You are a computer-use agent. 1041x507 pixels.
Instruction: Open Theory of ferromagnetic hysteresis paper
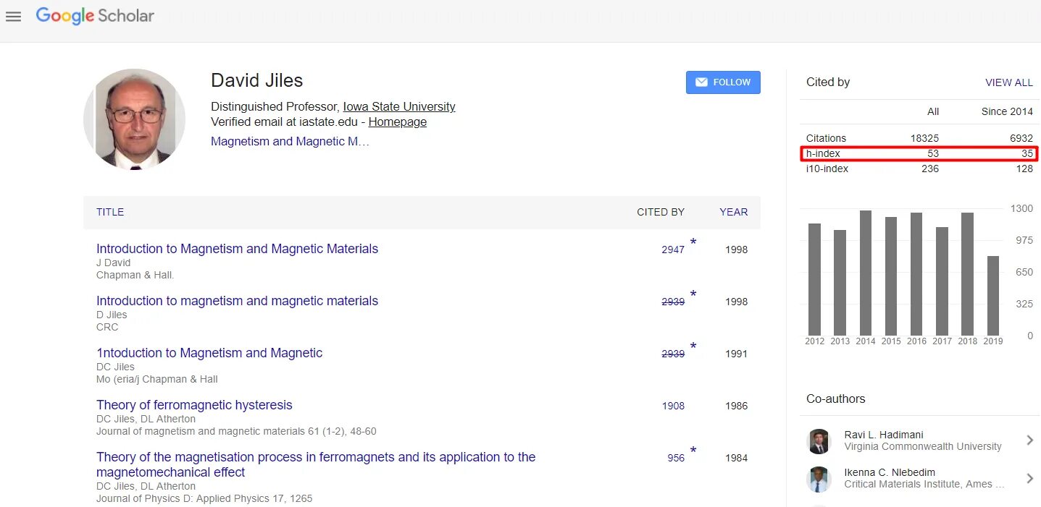(x=194, y=405)
